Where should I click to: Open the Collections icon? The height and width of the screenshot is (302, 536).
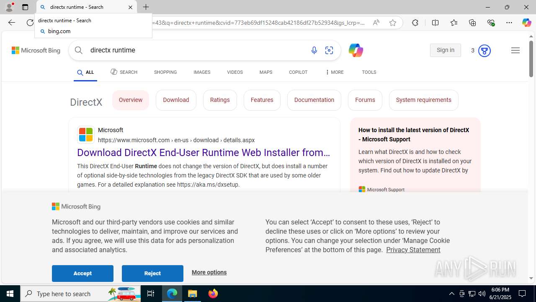pos(472,23)
